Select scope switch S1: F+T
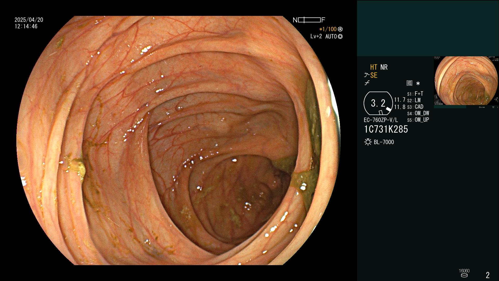The image size is (499, 281). click(415, 94)
